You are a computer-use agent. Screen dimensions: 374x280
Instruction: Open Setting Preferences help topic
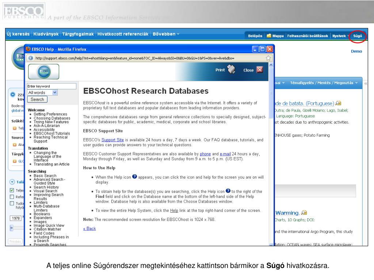[x=50, y=114]
